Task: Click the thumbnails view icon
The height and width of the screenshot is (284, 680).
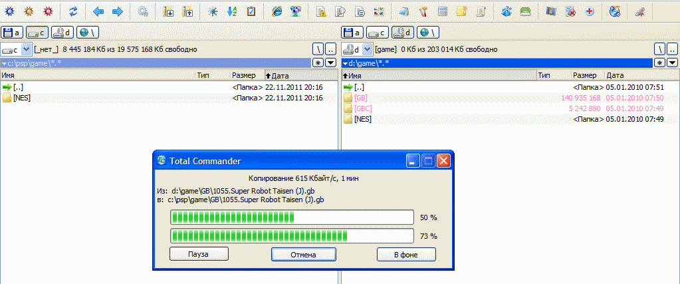Action: [379, 11]
